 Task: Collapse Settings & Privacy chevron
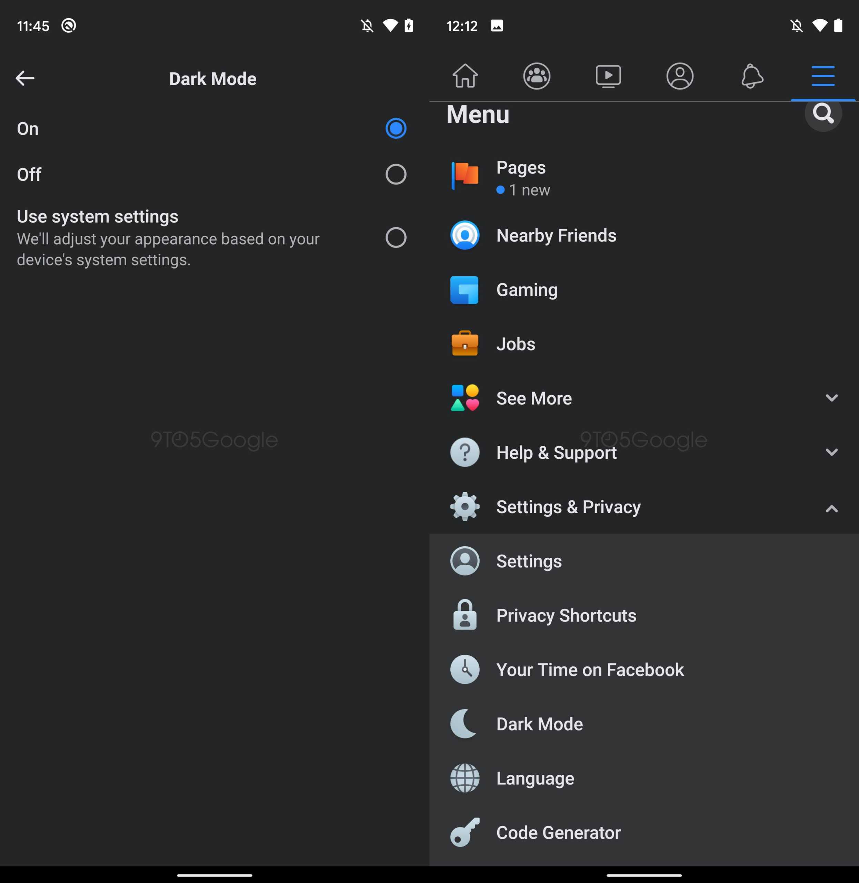point(831,508)
